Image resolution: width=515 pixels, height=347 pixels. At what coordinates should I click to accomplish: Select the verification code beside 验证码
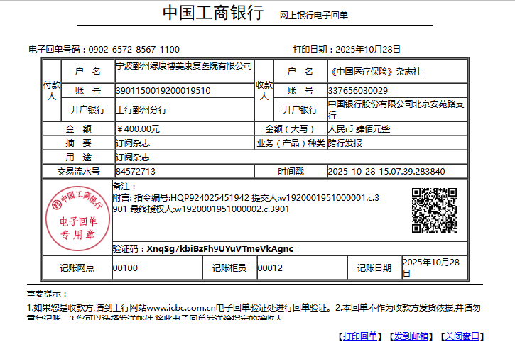pos(222,249)
